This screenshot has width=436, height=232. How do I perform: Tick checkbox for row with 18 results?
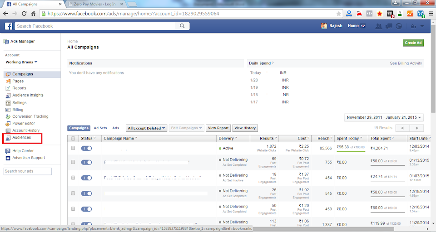[x=73, y=178]
